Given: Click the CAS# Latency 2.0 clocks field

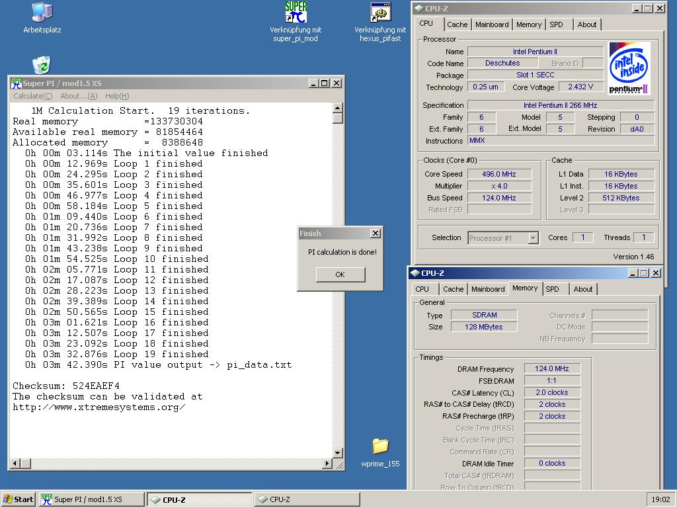Looking at the screenshot, I should tap(552, 392).
